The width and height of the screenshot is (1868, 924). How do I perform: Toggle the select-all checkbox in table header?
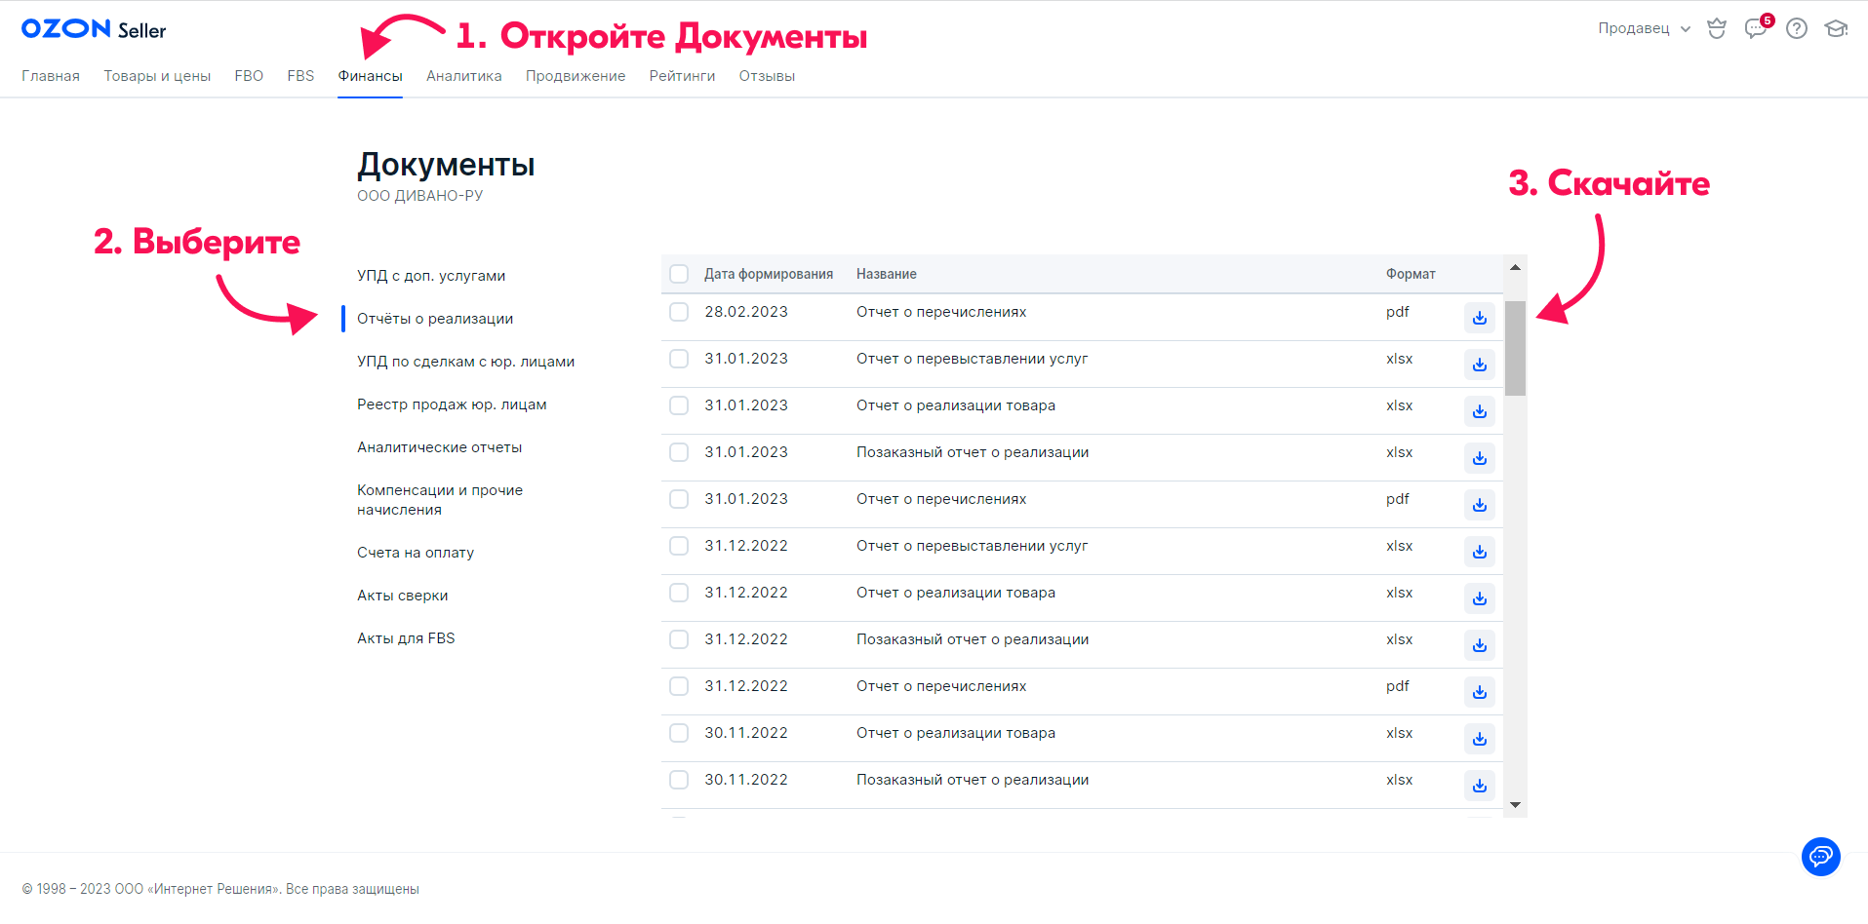pyautogui.click(x=679, y=274)
